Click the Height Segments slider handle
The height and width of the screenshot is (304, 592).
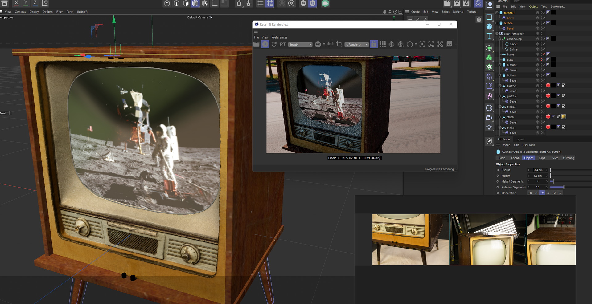(x=553, y=181)
